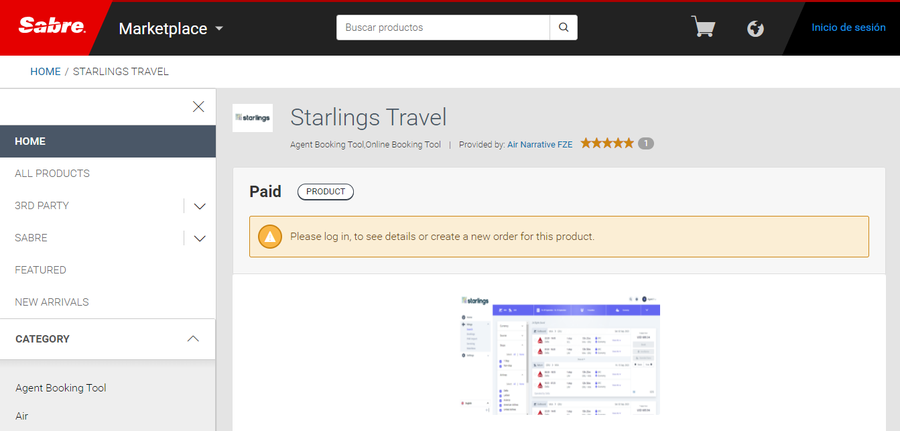The height and width of the screenshot is (431, 900).
Task: Open Air Narrative FZE provider link
Action: tap(540, 144)
